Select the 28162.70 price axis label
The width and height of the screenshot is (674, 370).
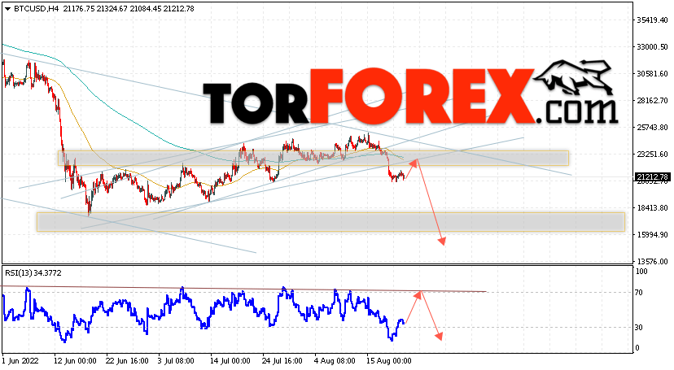coord(652,101)
